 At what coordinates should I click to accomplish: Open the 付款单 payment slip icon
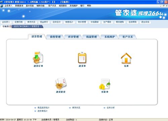click(x=105, y=84)
